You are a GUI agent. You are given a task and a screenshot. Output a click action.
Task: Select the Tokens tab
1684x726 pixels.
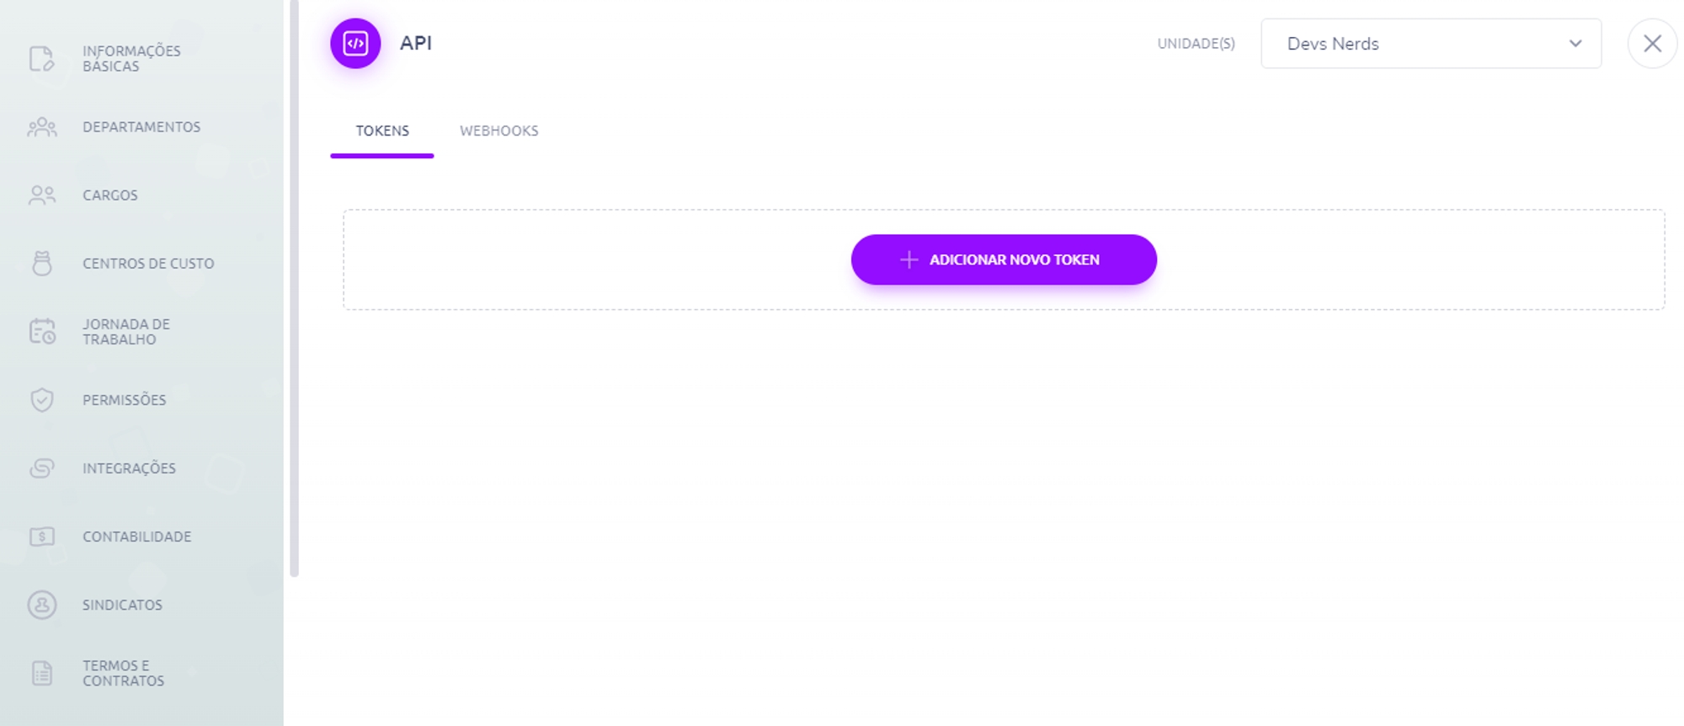click(382, 131)
